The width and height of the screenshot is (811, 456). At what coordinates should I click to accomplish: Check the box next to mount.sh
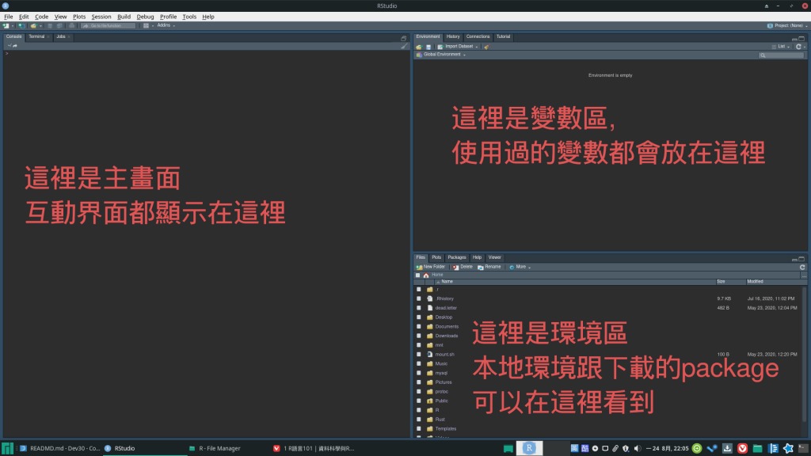[419, 355]
